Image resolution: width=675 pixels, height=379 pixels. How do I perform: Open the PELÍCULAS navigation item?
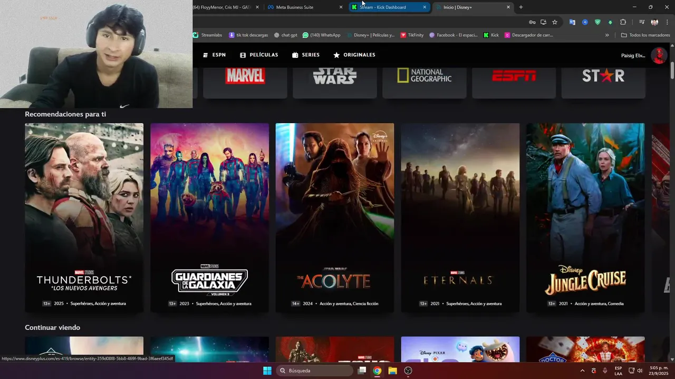coord(259,55)
